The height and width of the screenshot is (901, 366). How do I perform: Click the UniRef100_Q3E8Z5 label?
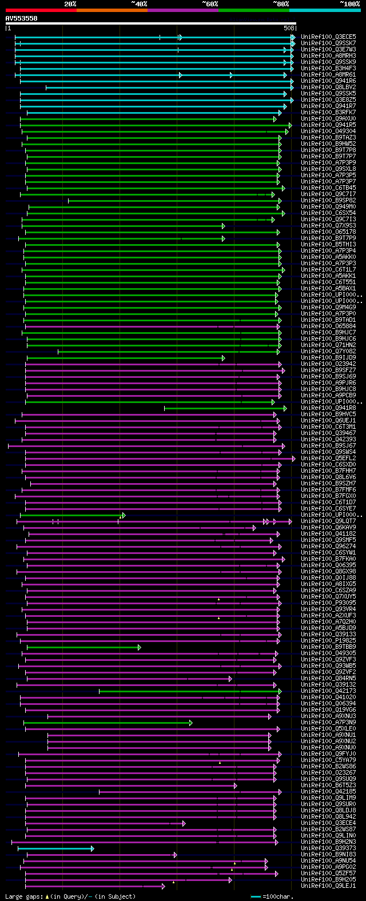(328, 100)
